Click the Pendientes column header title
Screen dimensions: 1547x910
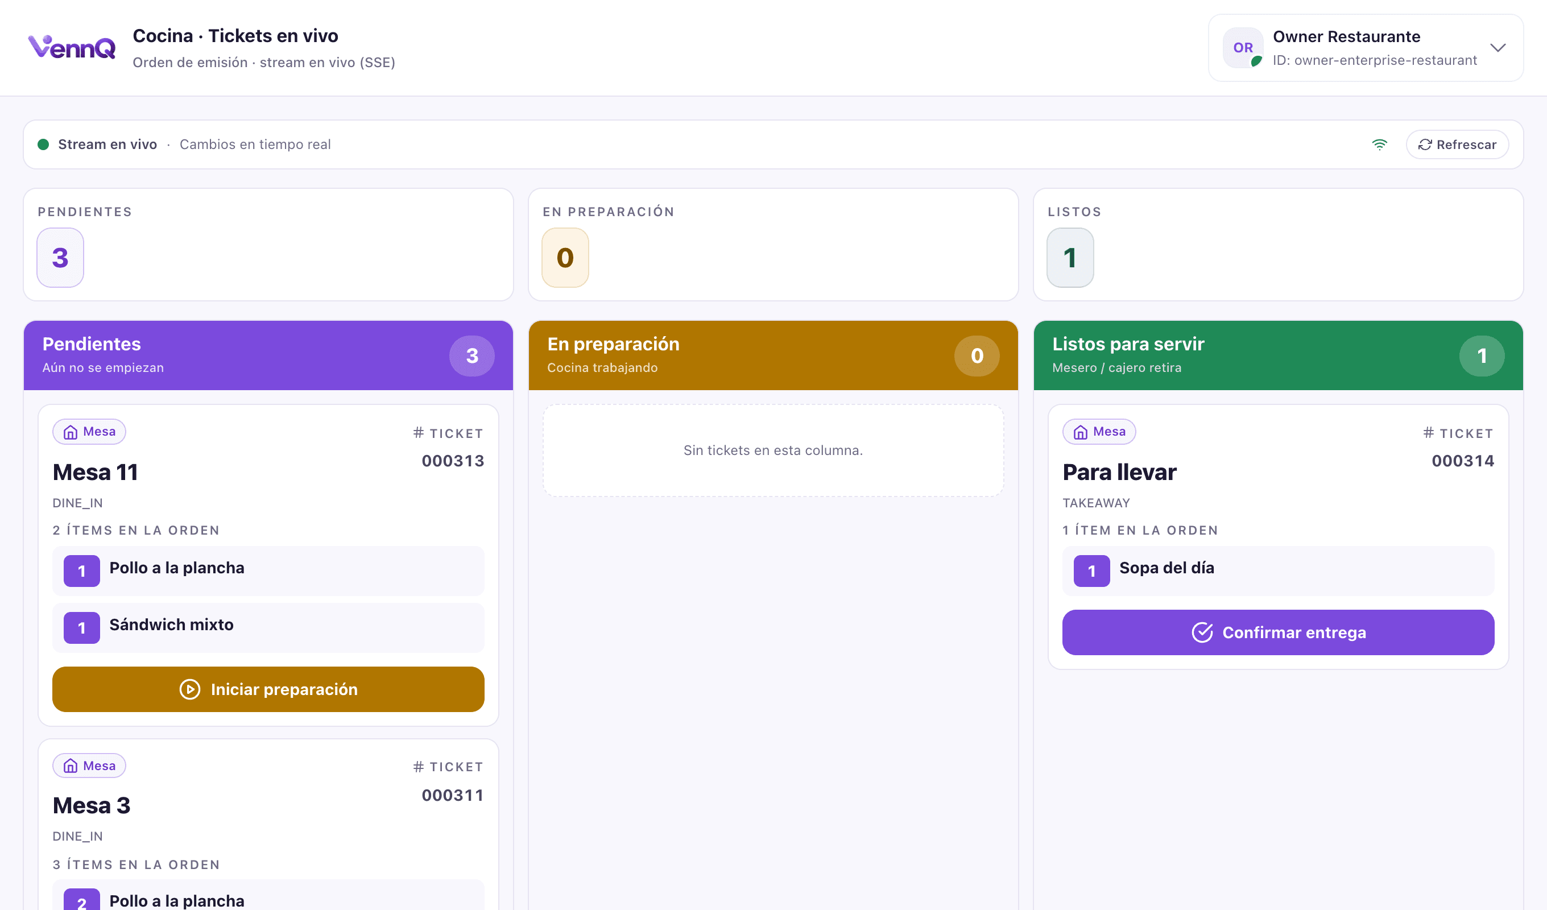pos(92,344)
